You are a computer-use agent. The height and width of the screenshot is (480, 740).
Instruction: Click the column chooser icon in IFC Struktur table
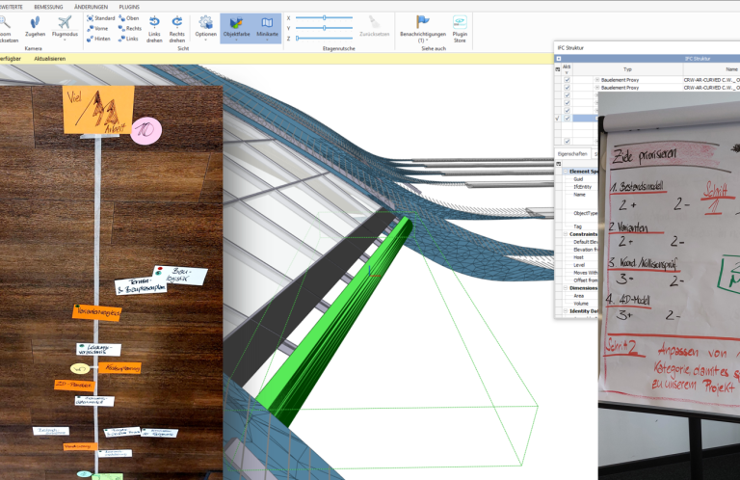(558, 69)
